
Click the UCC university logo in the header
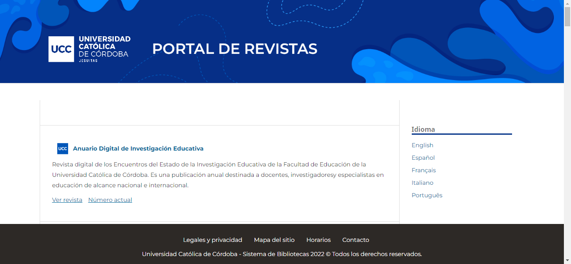pos(89,49)
